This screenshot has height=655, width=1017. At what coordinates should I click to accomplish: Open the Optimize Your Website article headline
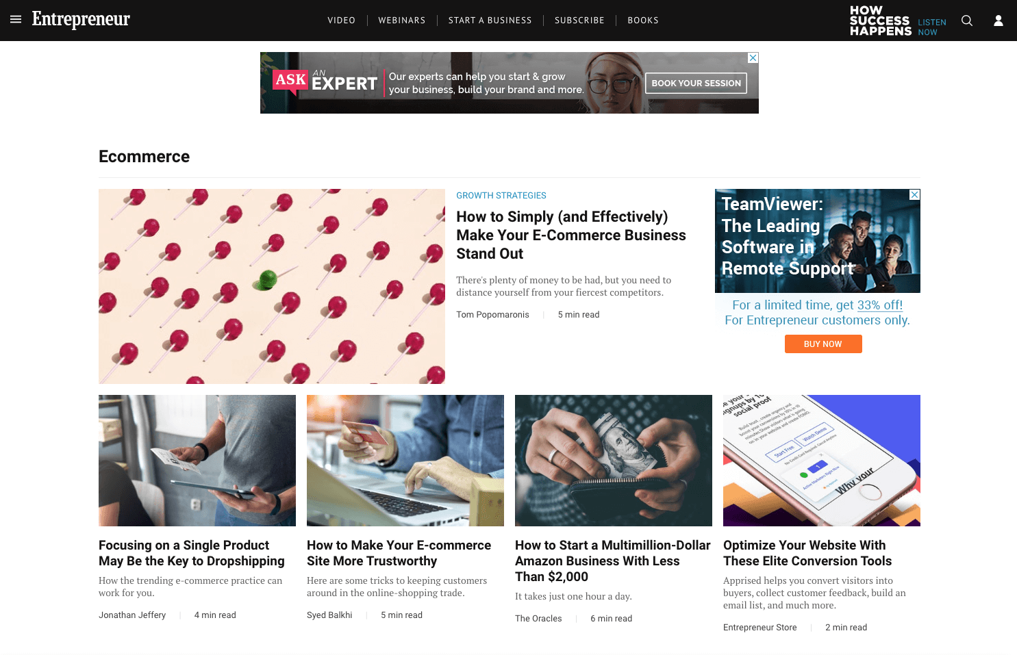click(807, 553)
